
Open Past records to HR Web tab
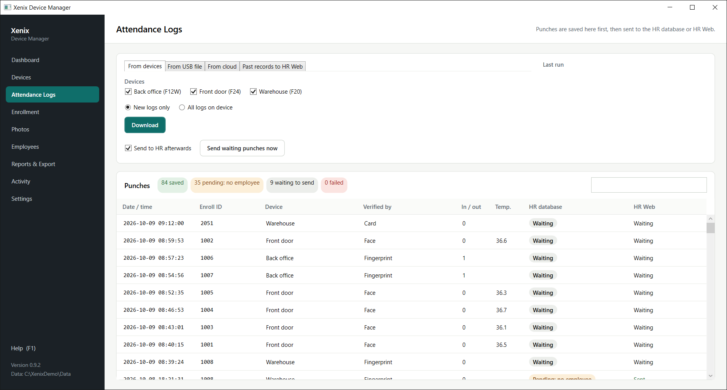pyautogui.click(x=272, y=67)
